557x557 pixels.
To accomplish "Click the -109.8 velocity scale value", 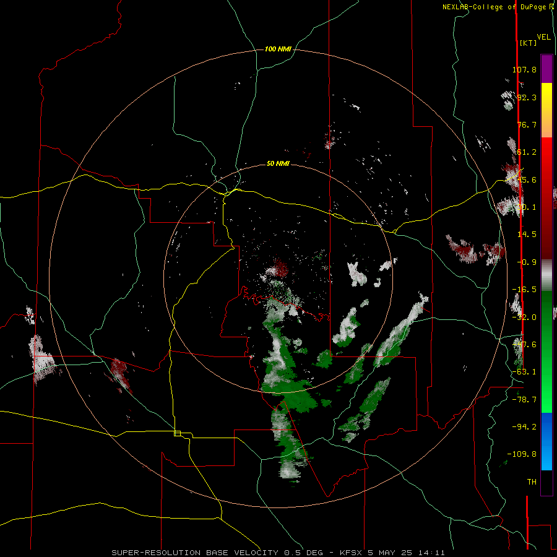I will click(522, 454).
